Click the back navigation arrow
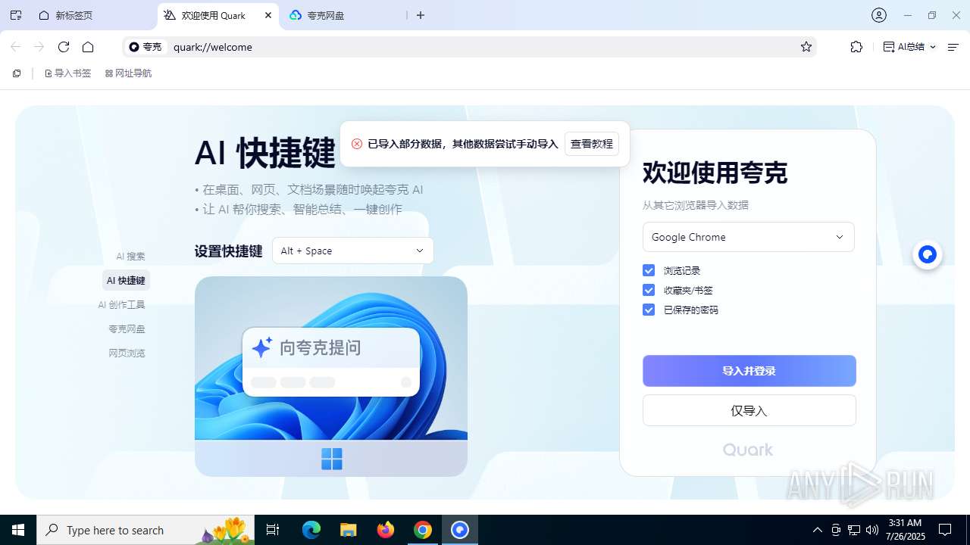 (15, 47)
